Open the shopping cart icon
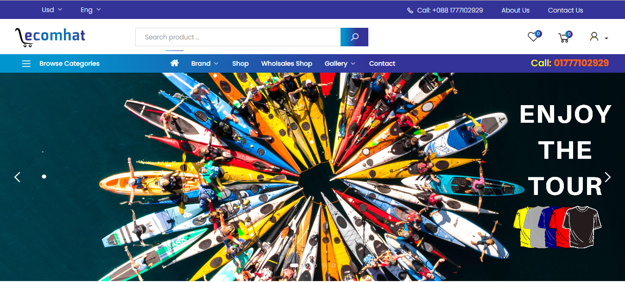625x282 pixels. pyautogui.click(x=564, y=38)
